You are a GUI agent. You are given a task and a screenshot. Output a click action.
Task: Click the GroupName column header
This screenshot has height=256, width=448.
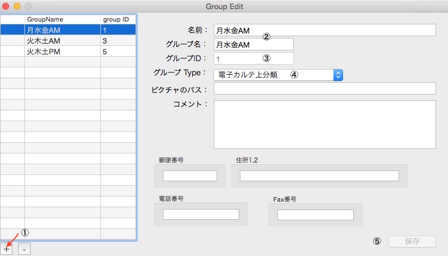62,19
